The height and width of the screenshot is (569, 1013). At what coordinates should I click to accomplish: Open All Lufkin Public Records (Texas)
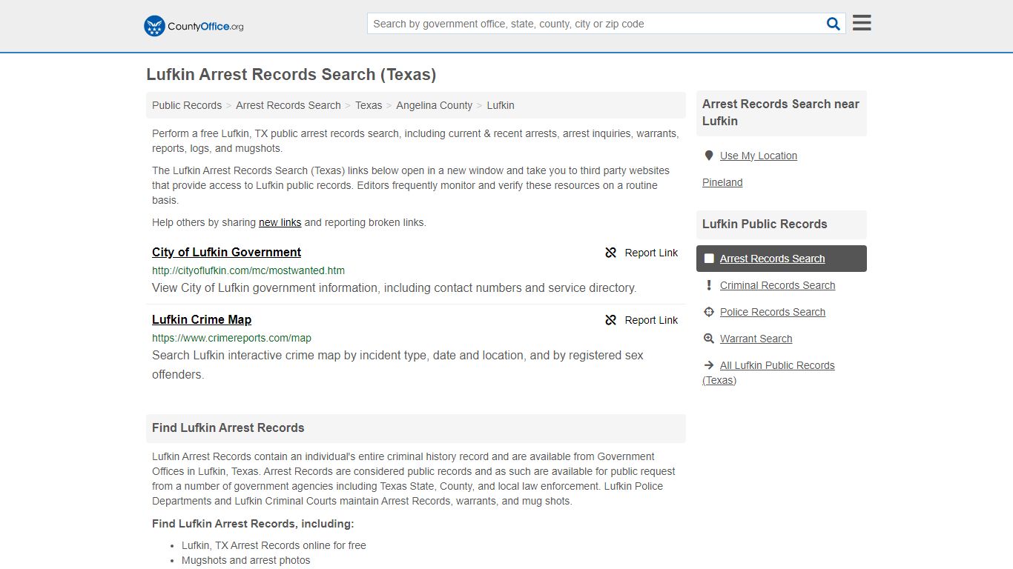coord(769,373)
